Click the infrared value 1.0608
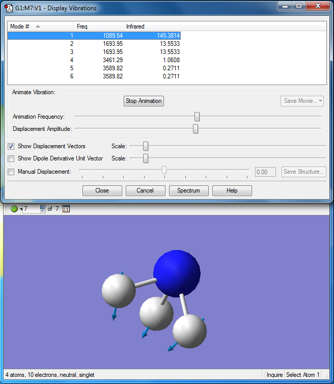Screen dimensions: 334x384 (x=171, y=60)
